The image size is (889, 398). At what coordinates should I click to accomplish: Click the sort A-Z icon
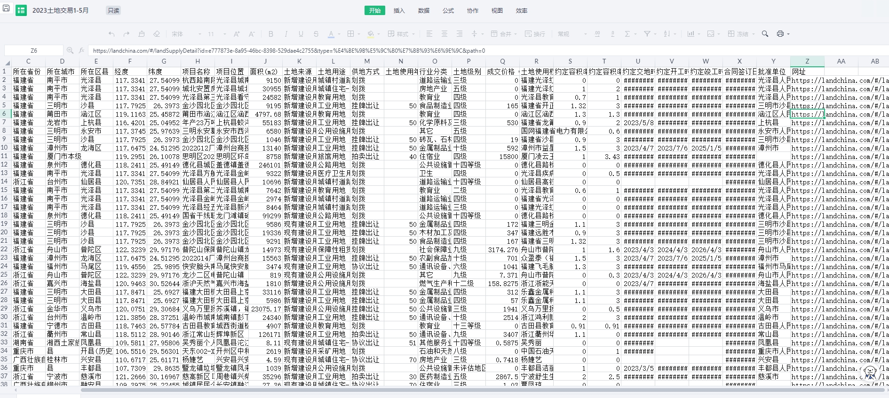[667, 34]
